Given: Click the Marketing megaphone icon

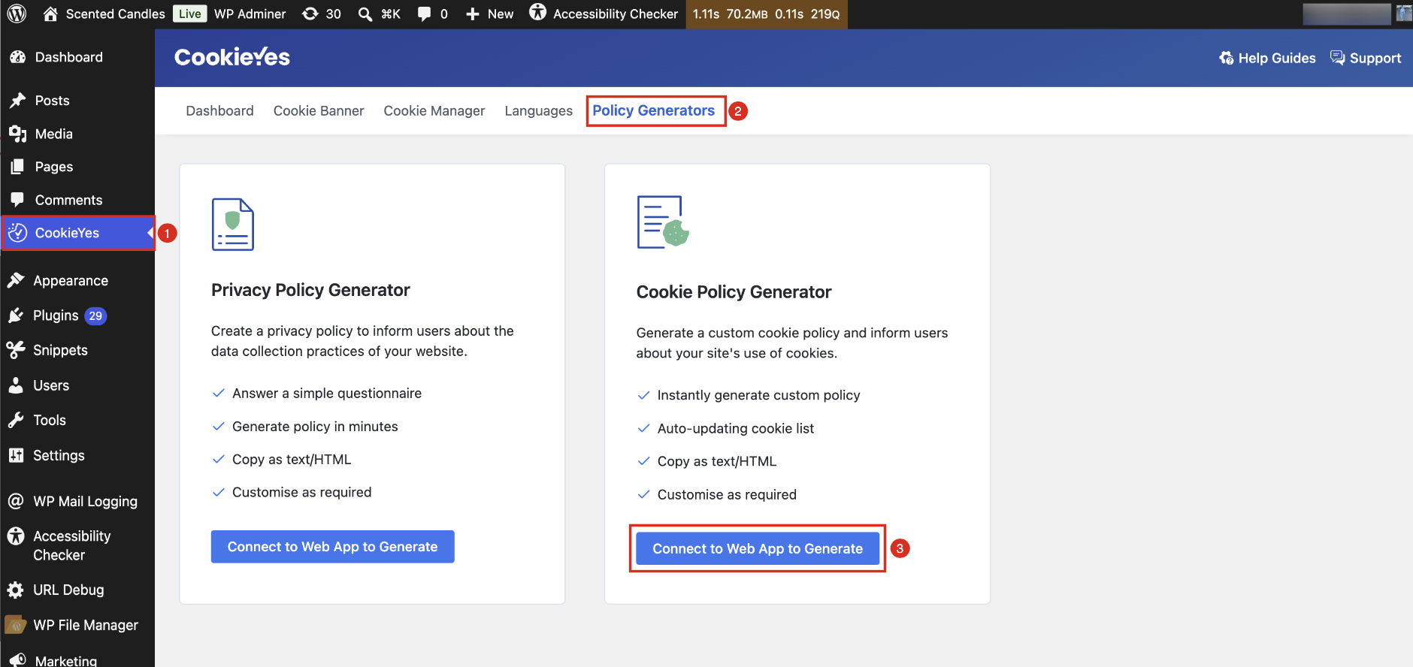Looking at the screenshot, I should click(17, 660).
